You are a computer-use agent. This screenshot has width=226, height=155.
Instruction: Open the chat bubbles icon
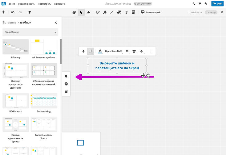(x=206, y=4)
